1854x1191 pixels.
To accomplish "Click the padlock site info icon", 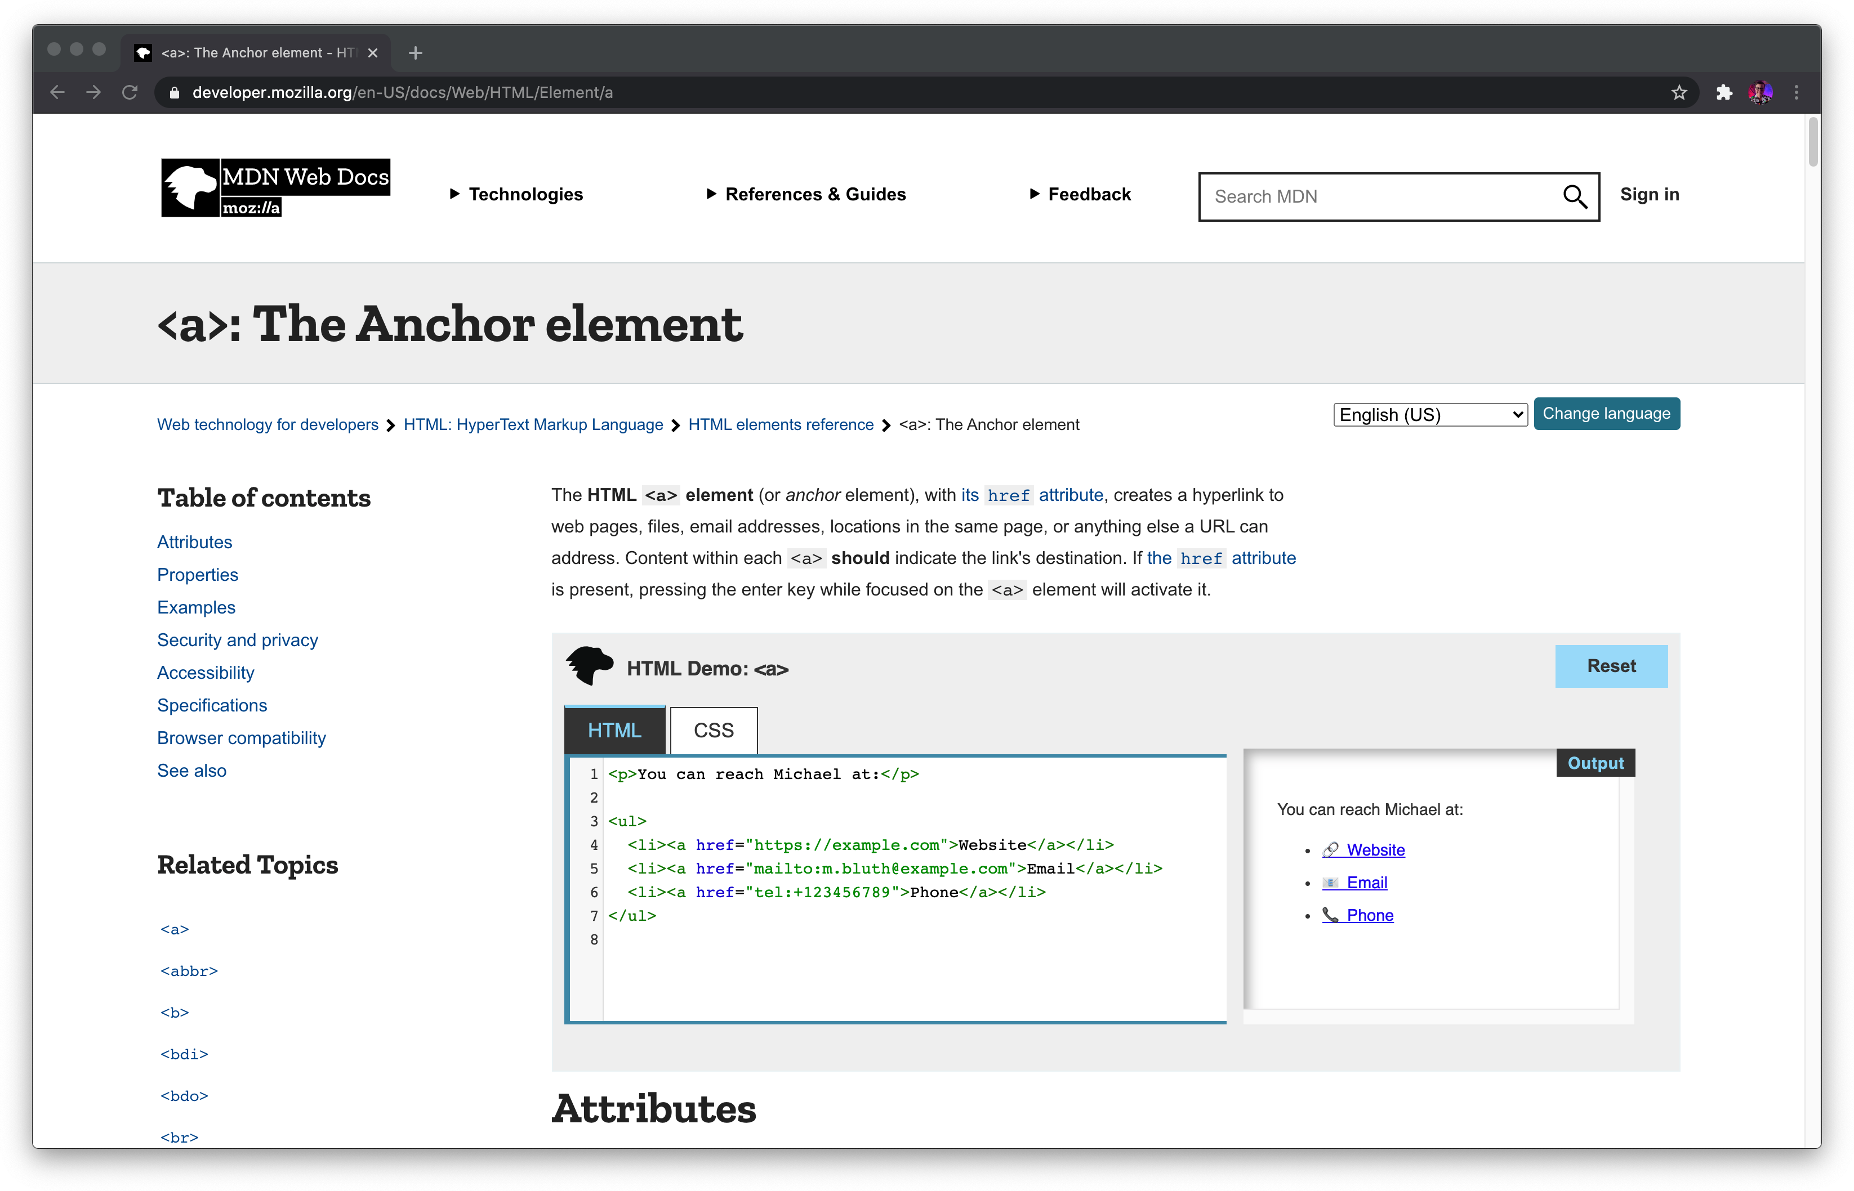I will pyautogui.click(x=175, y=93).
